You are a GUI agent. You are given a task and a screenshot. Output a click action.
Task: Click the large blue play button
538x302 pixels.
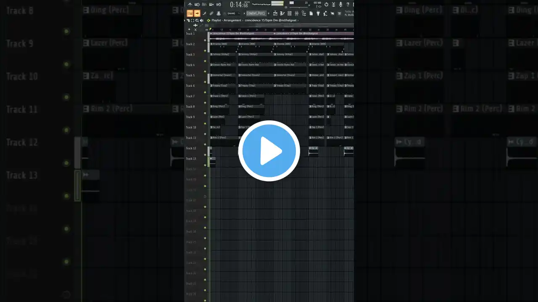(269, 151)
